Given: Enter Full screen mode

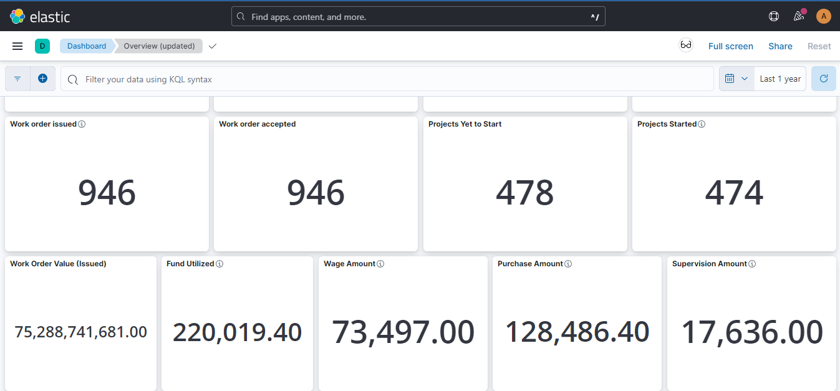Looking at the screenshot, I should coord(730,46).
